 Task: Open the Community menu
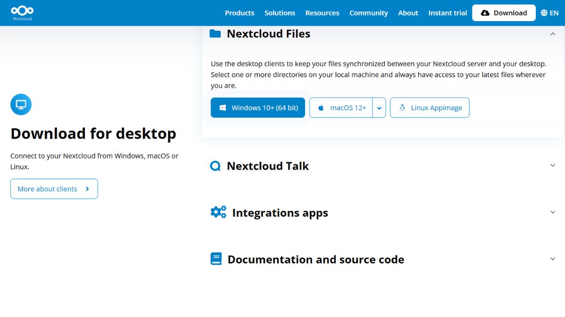pos(369,13)
